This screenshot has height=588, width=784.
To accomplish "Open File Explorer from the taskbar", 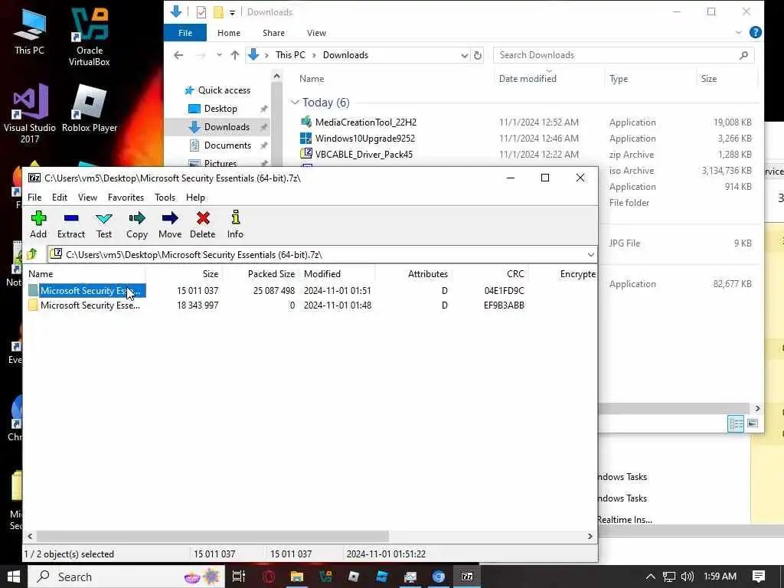I will coord(297,577).
